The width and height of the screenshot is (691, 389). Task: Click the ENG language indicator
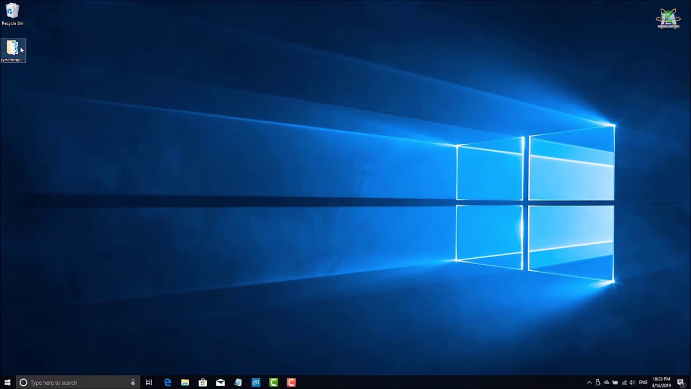point(643,383)
